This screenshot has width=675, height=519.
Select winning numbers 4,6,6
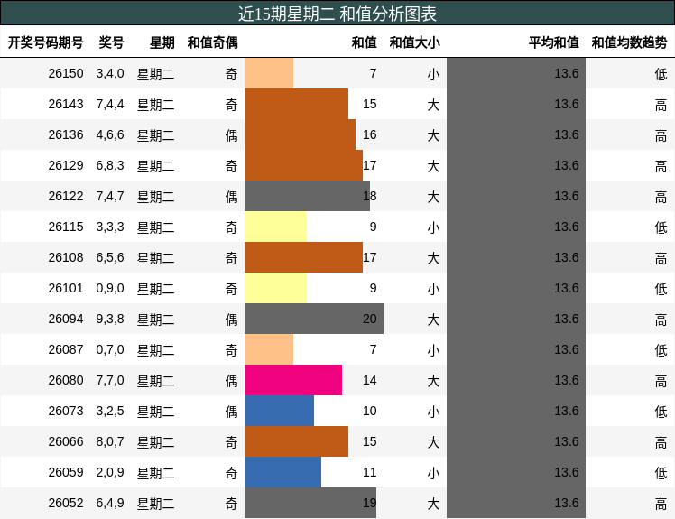point(110,134)
